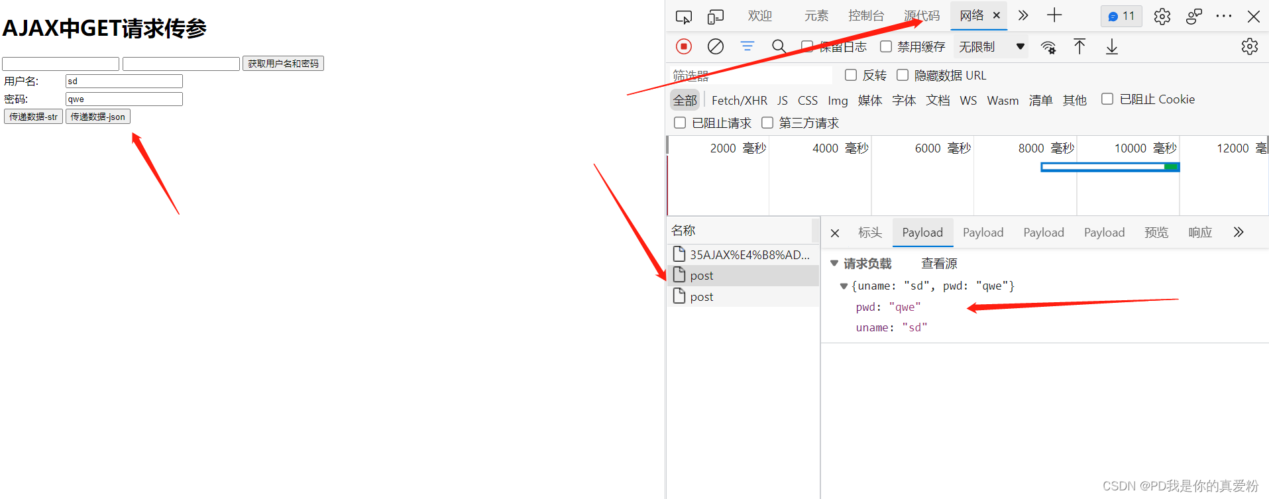1269x499 pixels.
Task: Import HAR file with upload arrow
Action: tap(1079, 46)
